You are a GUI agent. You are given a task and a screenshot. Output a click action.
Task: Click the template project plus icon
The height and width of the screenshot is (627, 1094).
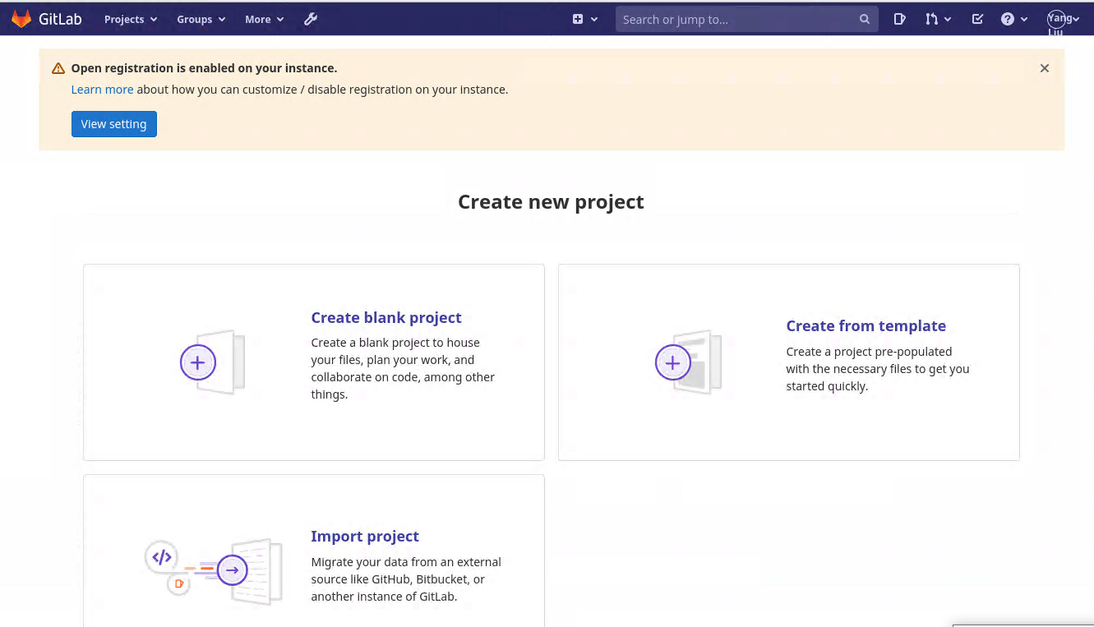click(672, 362)
